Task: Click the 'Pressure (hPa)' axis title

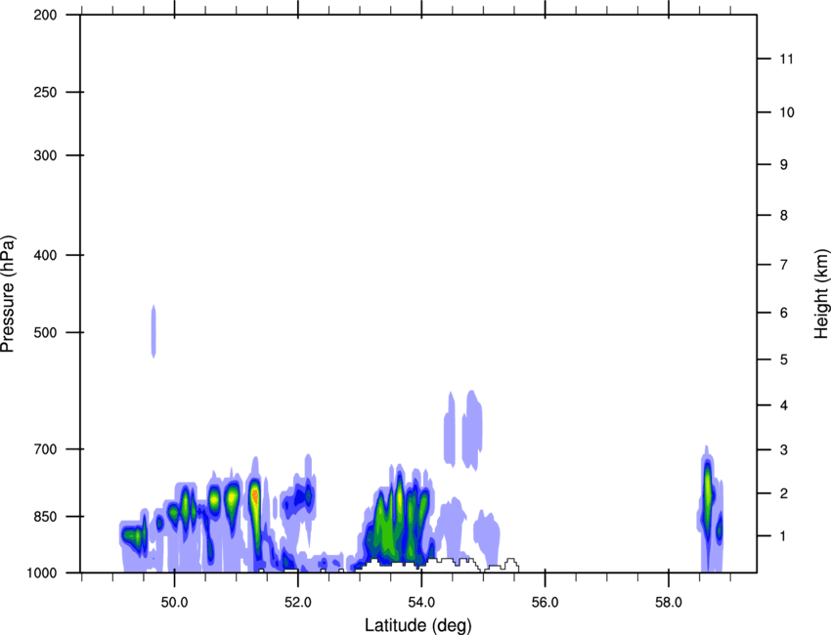Action: click(x=8, y=293)
